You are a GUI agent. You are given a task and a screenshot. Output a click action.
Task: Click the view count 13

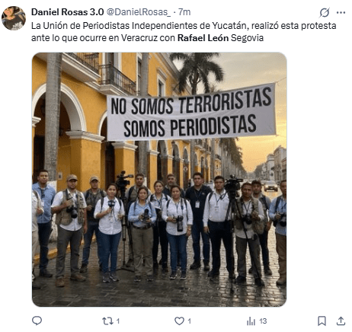(263, 321)
